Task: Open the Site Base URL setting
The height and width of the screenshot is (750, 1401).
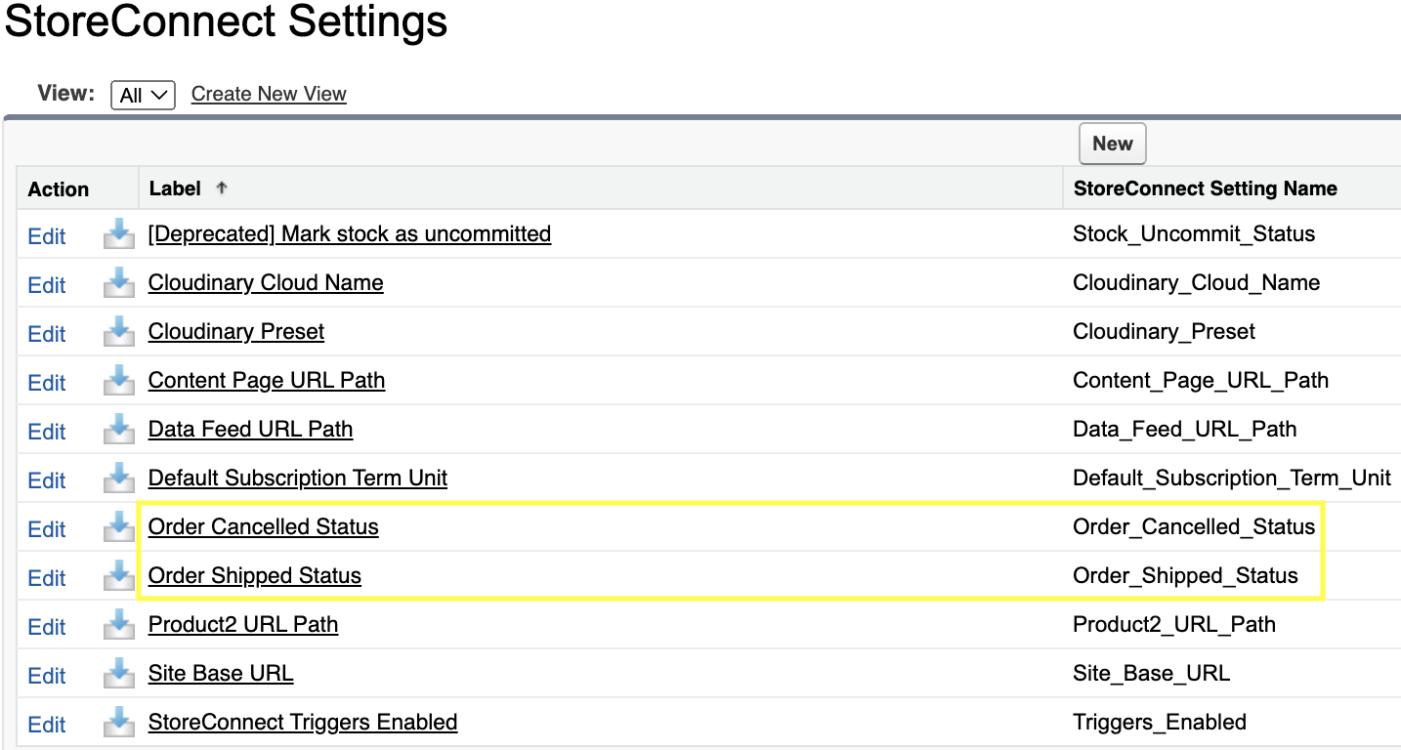Action: [220, 673]
